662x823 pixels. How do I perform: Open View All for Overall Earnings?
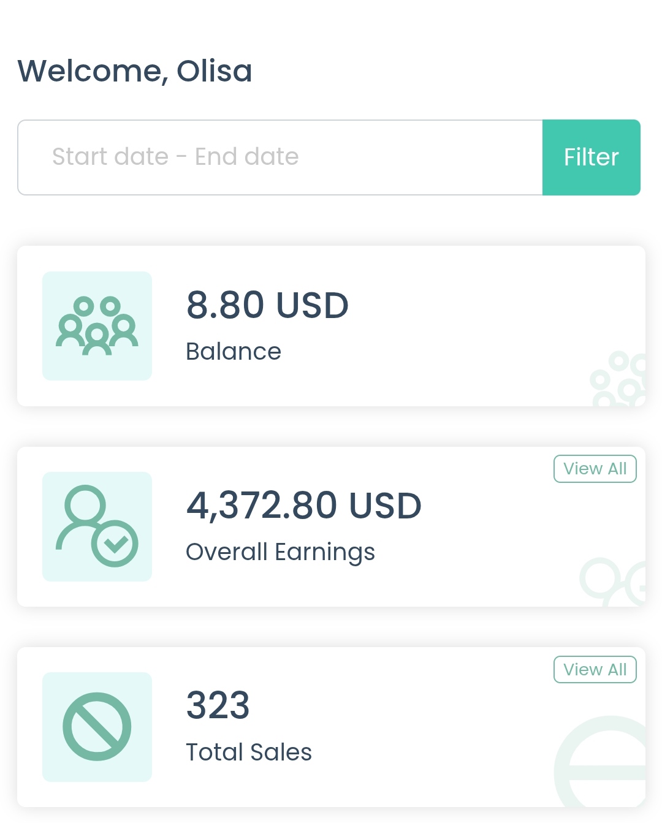[x=595, y=469]
